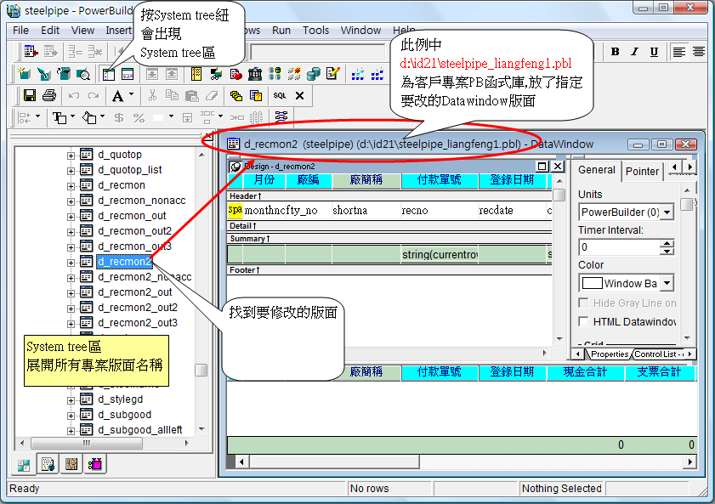This screenshot has width=715, height=504.
Task: Open the dropdown arrow beside the A icon
Action: click(131, 95)
